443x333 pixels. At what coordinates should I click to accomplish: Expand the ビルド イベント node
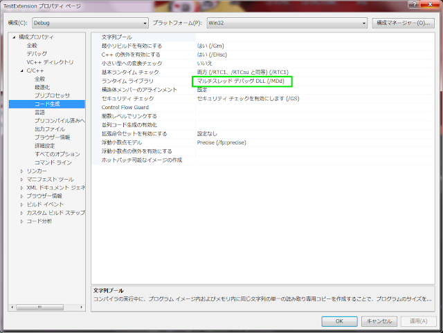tap(21, 204)
